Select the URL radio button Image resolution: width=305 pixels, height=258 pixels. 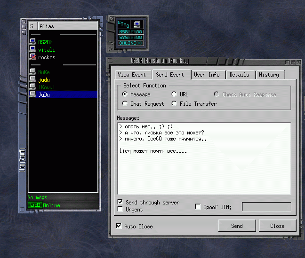(174, 94)
